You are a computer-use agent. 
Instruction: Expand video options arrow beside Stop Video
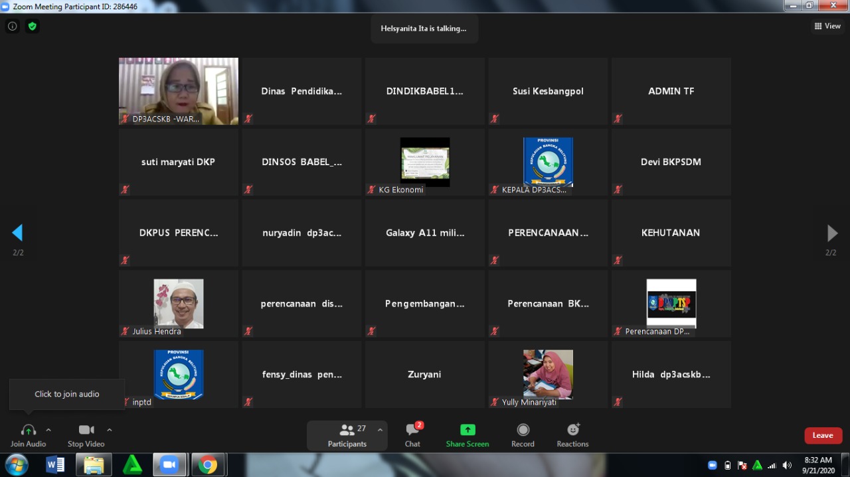[110, 430]
